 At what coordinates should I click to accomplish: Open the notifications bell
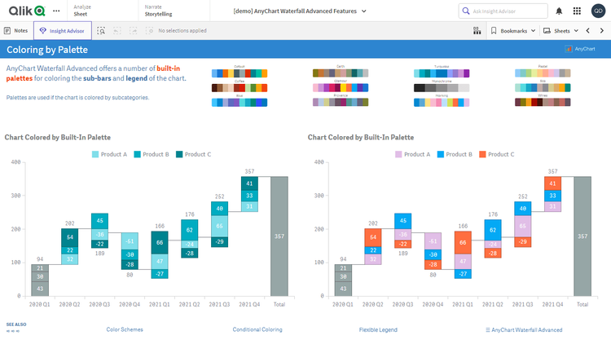coord(559,11)
